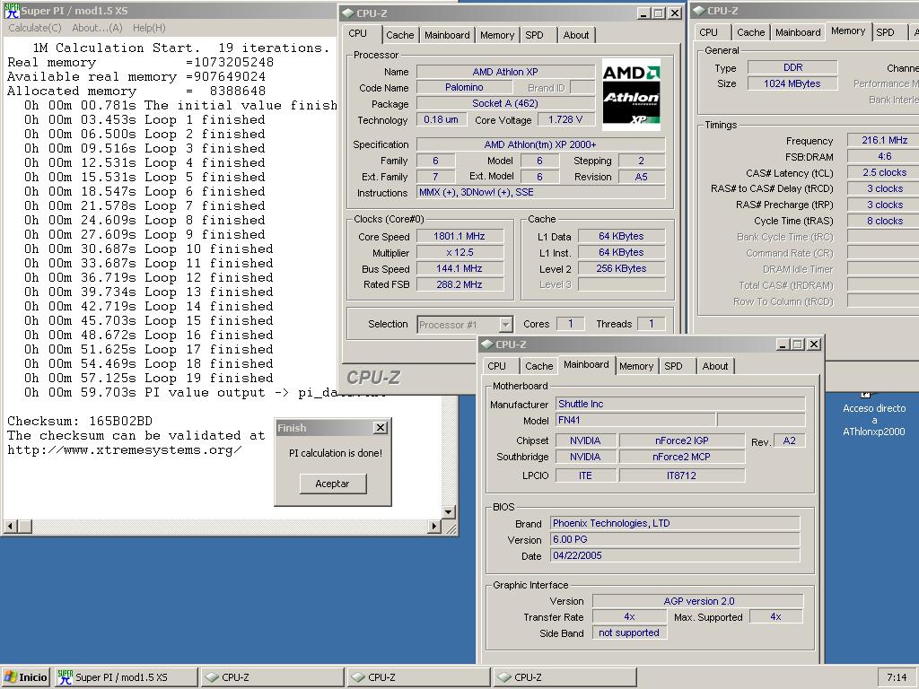The height and width of the screenshot is (689, 919).
Task: Click the BIOS date 04/22/2005 field
Action: pyautogui.click(x=675, y=555)
